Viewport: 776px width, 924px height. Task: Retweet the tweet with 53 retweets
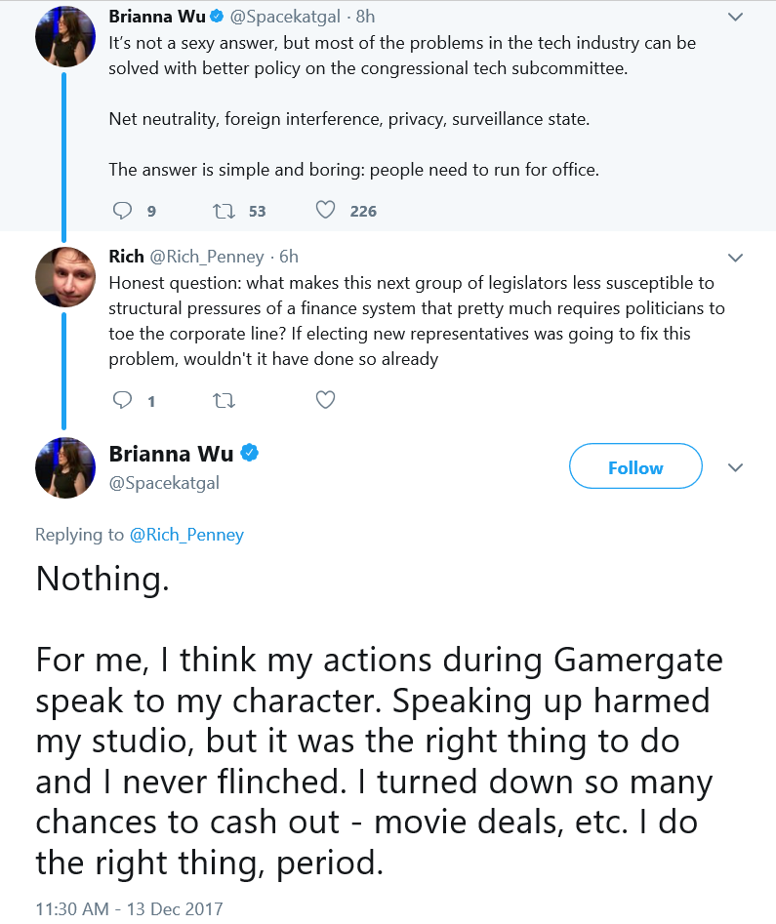tap(224, 211)
